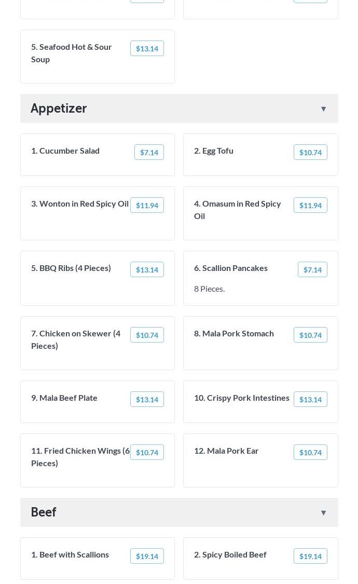The height and width of the screenshot is (584, 358).
Task: Add Cucumber Salad for $7.14
Action: tap(149, 152)
